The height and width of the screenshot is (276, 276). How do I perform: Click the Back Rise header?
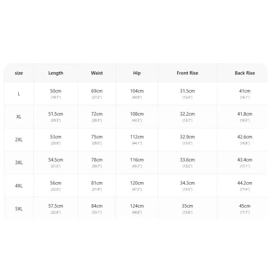click(x=245, y=73)
